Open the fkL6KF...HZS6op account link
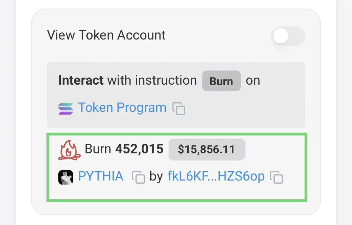352x225 pixels. point(216,176)
